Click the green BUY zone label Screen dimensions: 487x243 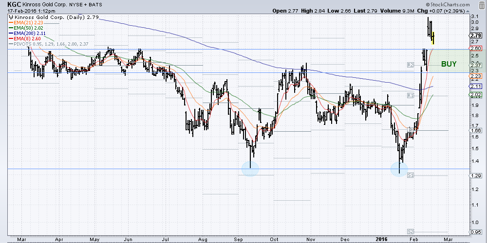click(x=449, y=64)
